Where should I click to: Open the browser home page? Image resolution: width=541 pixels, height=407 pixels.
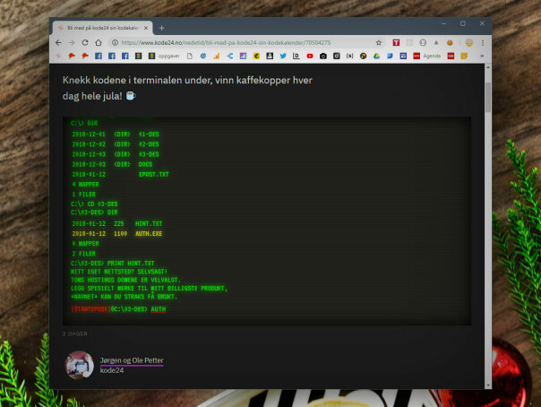coord(99,42)
